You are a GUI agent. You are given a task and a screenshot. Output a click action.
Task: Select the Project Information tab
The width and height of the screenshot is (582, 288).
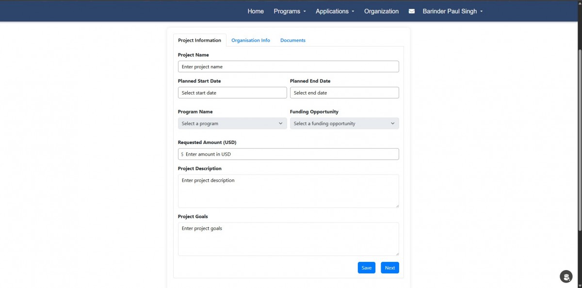(199, 40)
